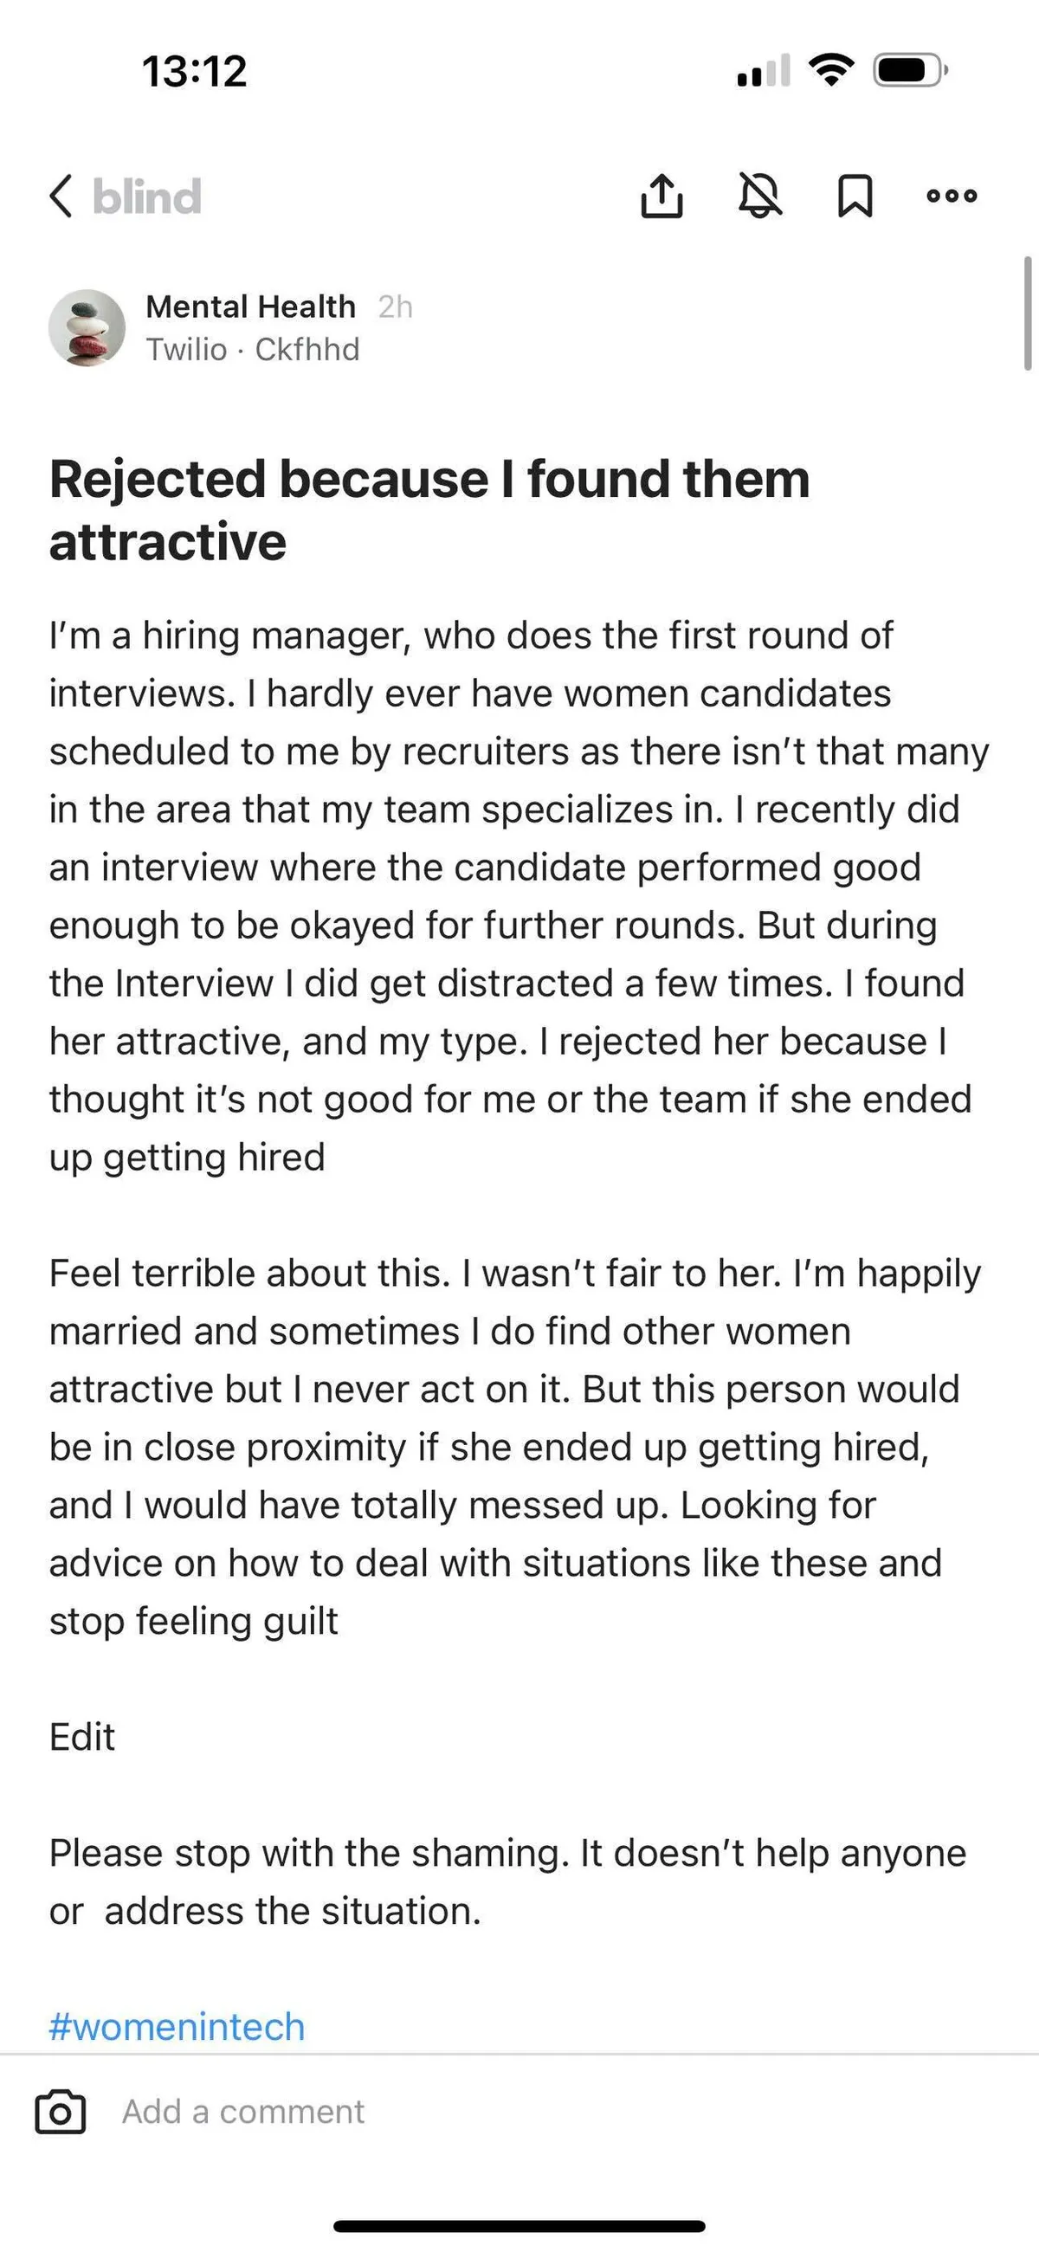Tap the Twilio company name

(186, 350)
